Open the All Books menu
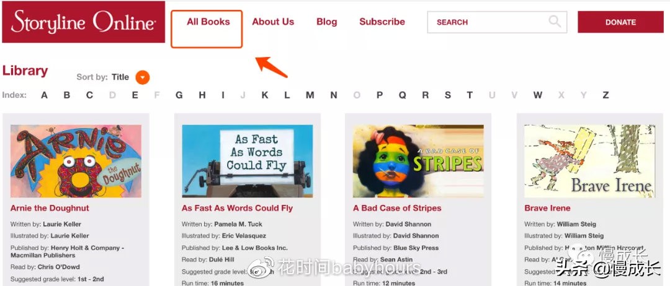This screenshot has width=670, height=286. click(x=208, y=22)
